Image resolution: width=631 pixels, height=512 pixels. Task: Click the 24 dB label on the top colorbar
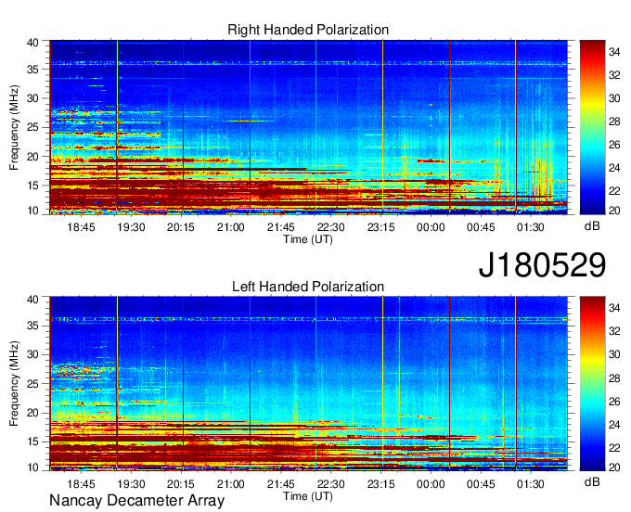[x=614, y=168]
